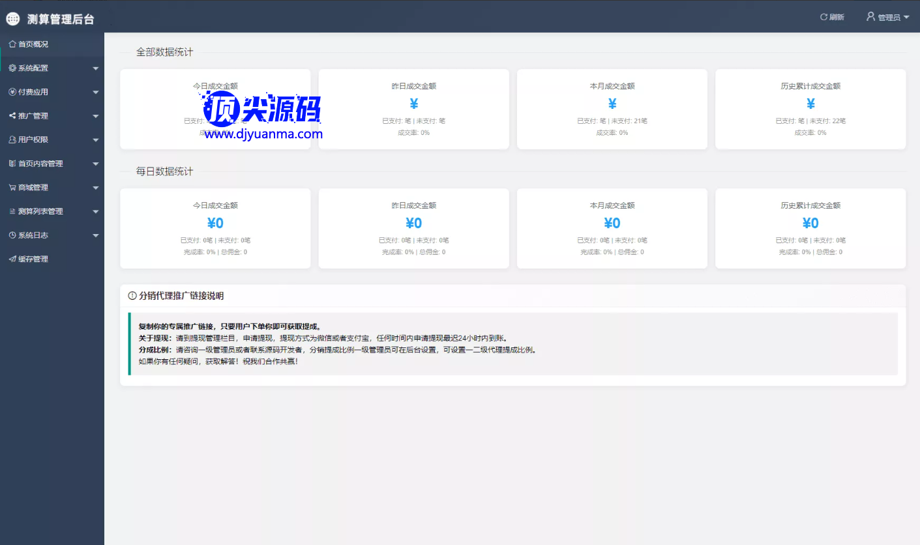Click the clock icon beside 系统日志
920x545 pixels.
(12, 235)
